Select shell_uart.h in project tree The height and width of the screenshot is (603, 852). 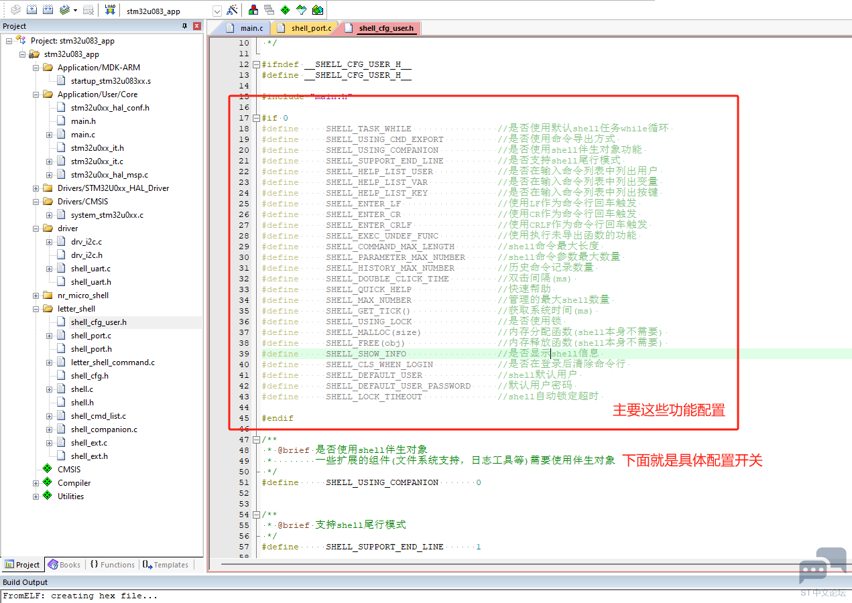tap(90, 282)
